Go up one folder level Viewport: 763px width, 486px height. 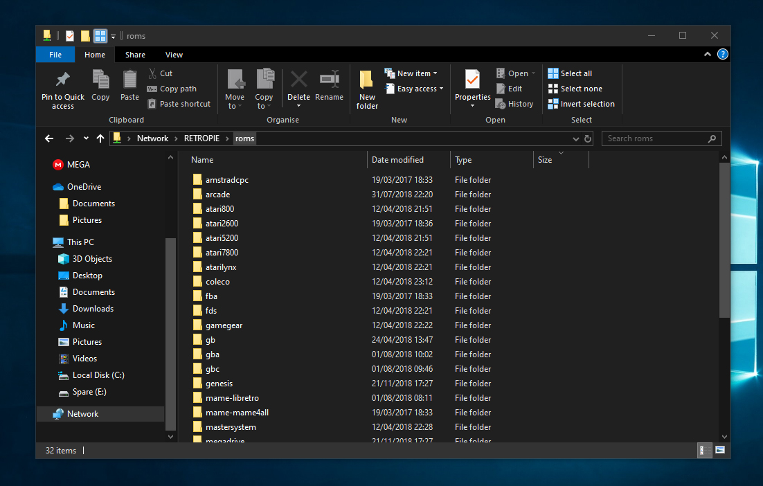tap(100, 138)
